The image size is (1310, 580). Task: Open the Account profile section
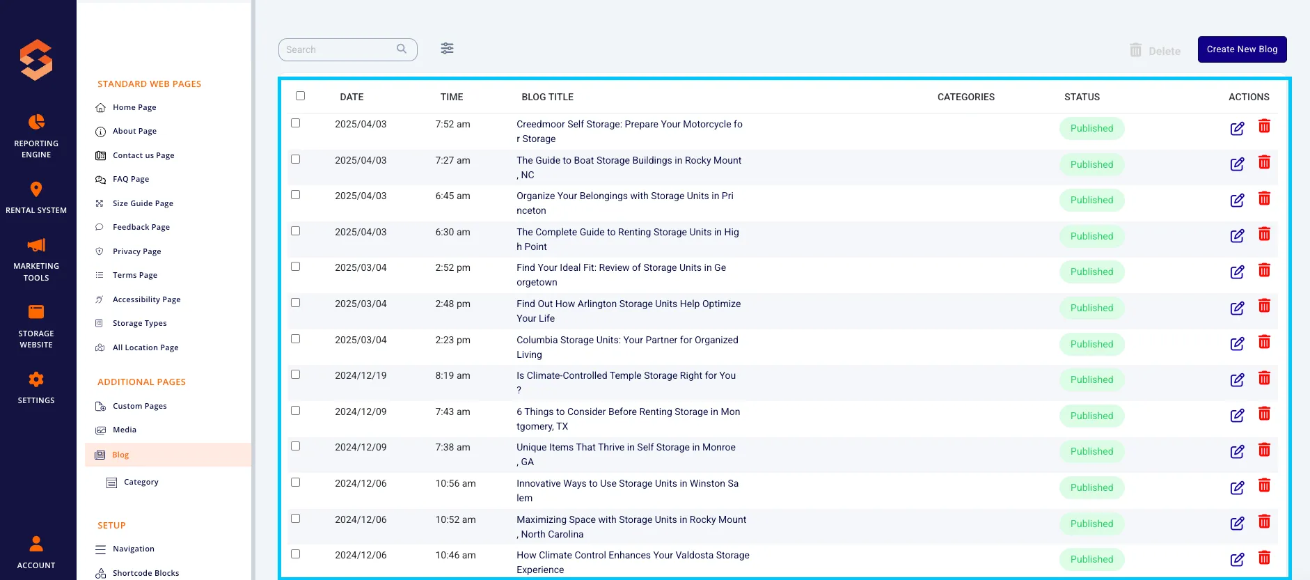tap(36, 553)
